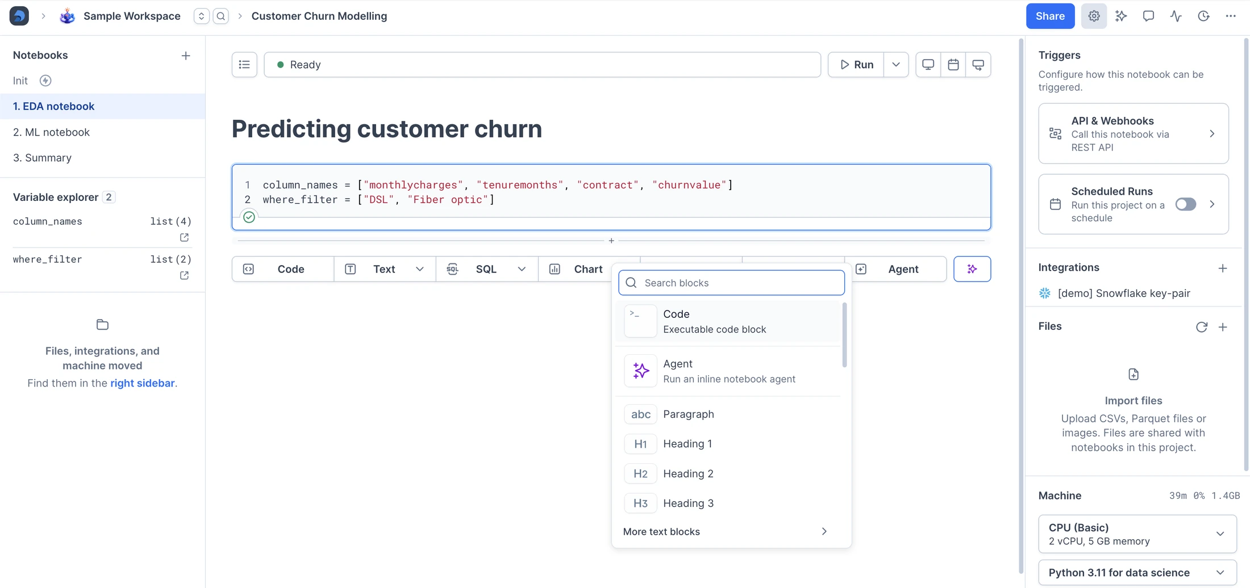Add a new notebook with plus icon
1250x588 pixels.
tap(186, 56)
